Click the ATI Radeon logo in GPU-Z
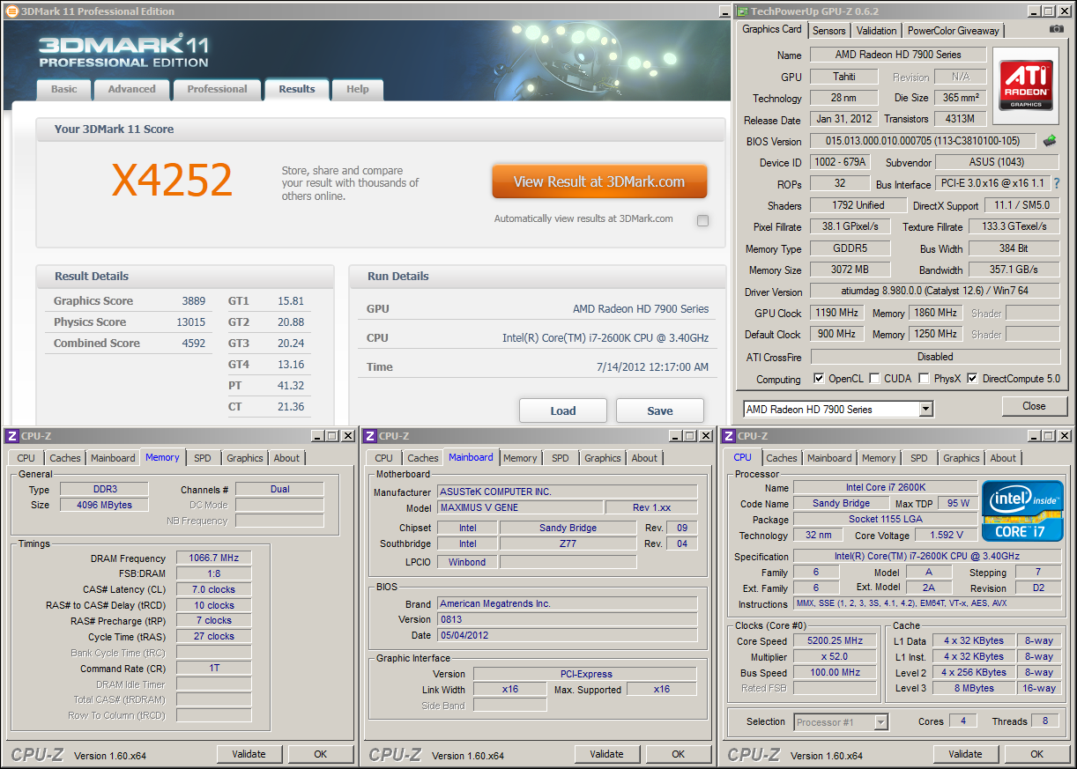 pos(1025,85)
